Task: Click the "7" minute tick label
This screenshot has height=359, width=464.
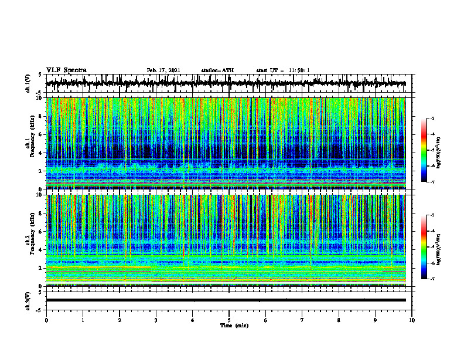Action: [x=302, y=320]
